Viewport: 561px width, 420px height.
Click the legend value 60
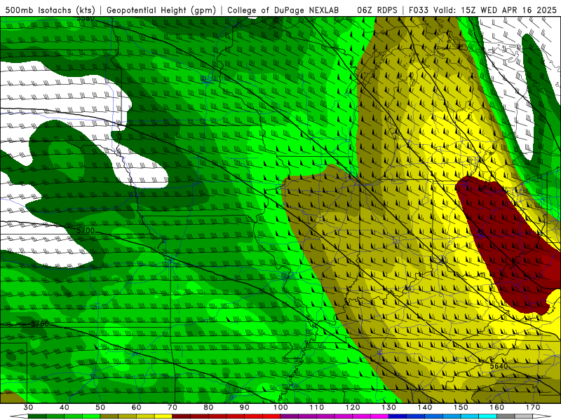point(136,407)
